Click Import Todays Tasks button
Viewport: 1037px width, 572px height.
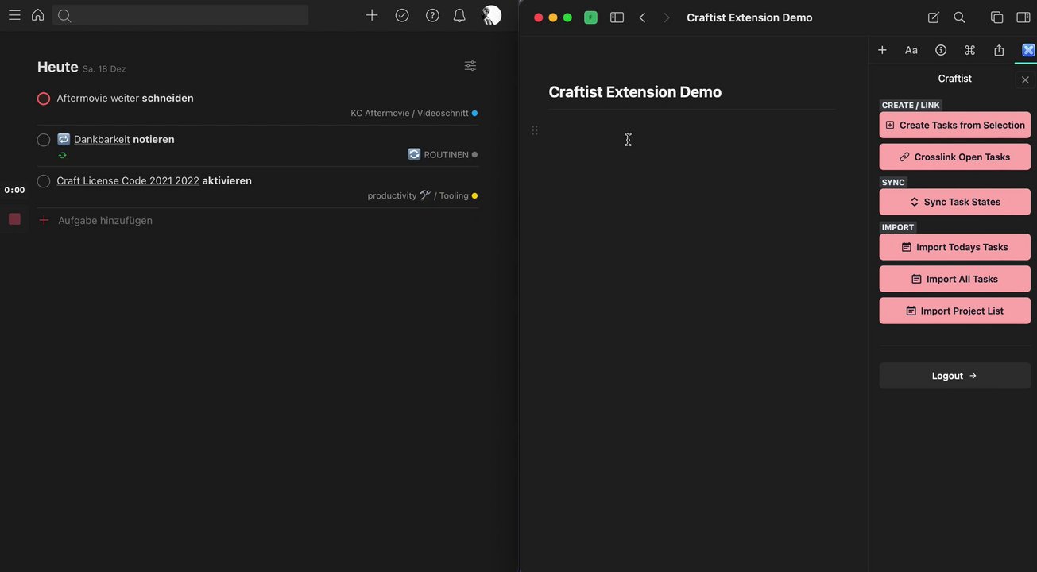pos(954,247)
